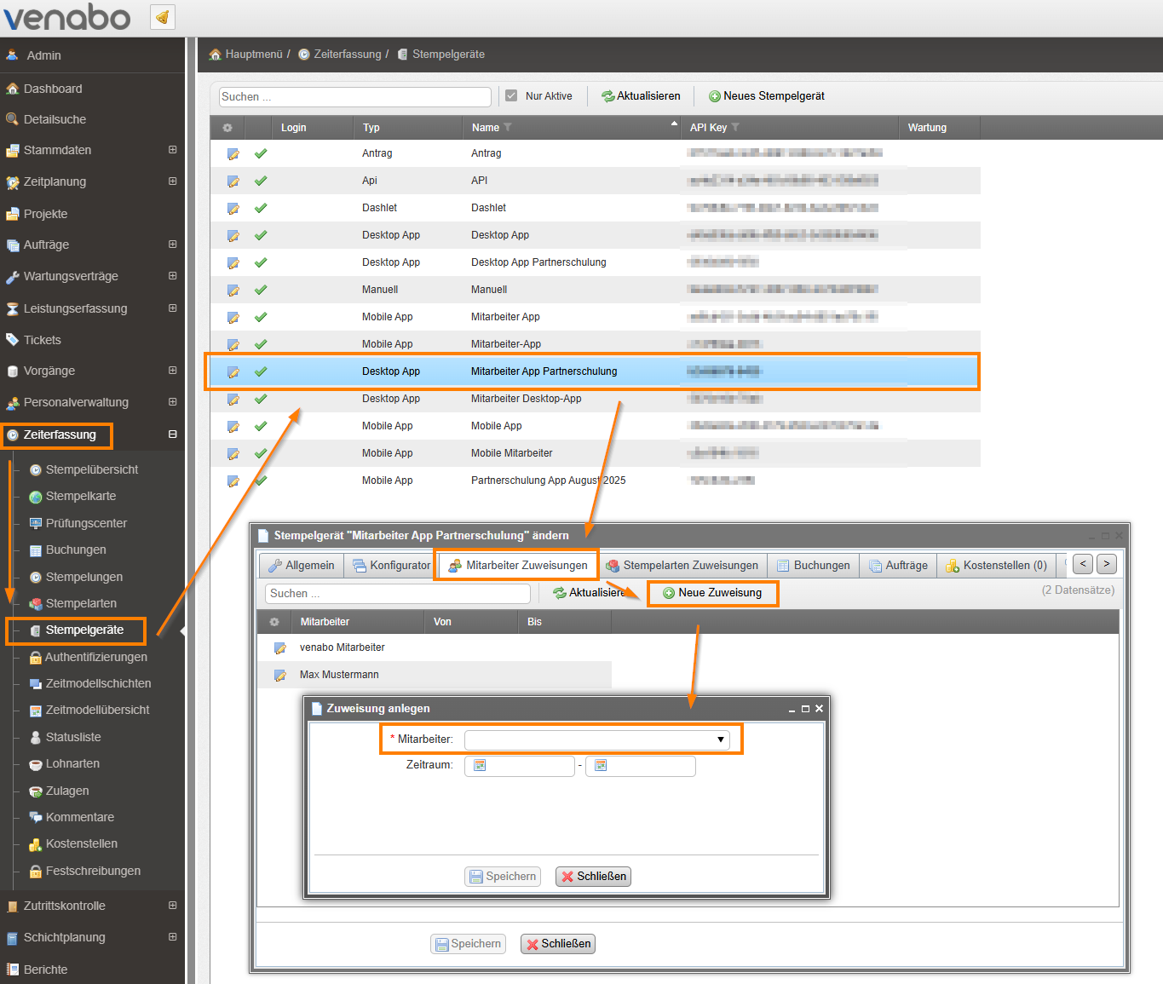
Task: Expand the Stammdaten menu section
Action: click(172, 150)
